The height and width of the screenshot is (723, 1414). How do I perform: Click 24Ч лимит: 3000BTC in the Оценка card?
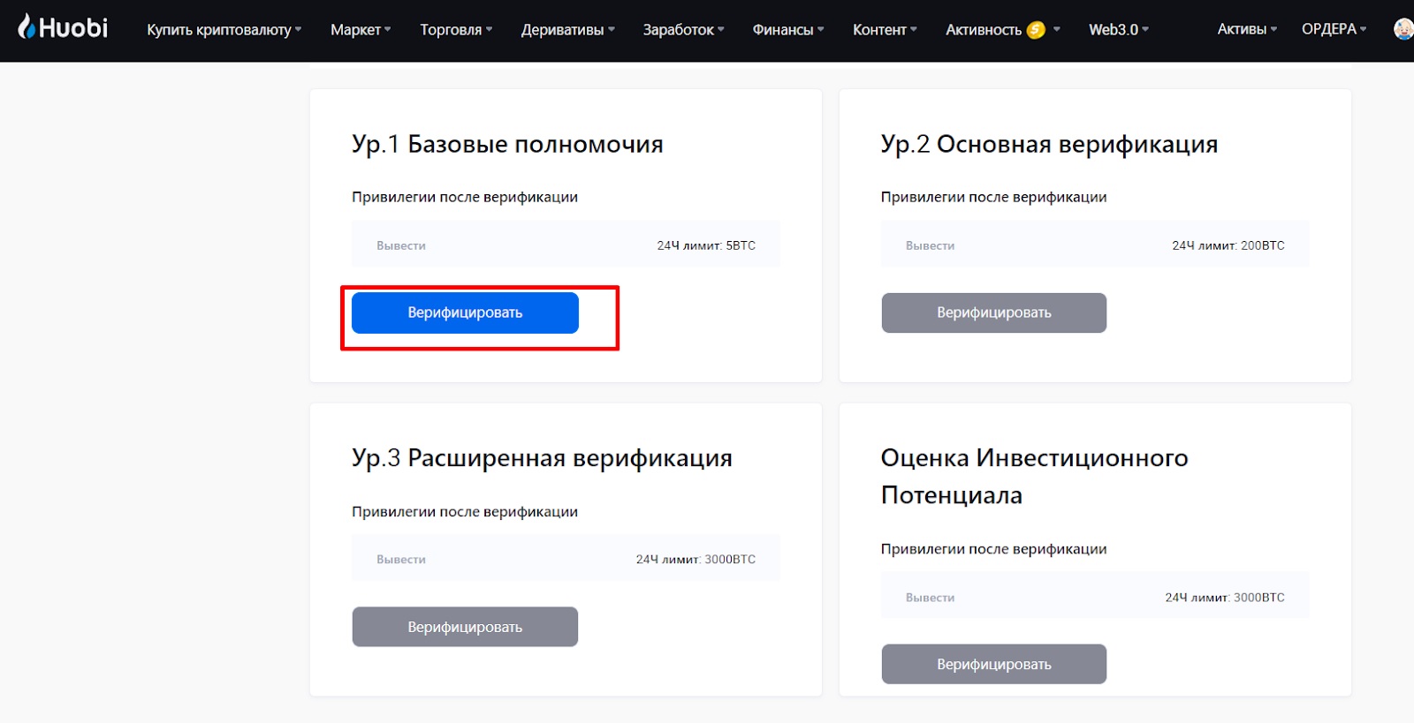[1225, 598]
